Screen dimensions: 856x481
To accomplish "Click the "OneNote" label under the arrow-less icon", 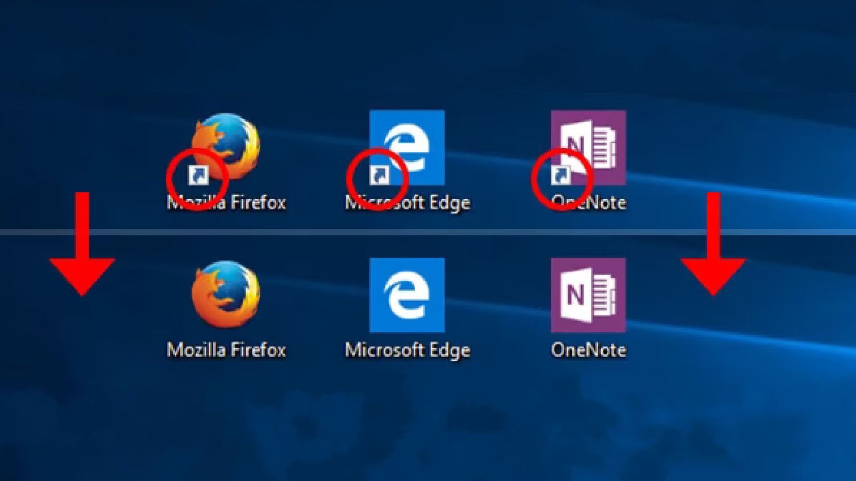I will pos(588,350).
